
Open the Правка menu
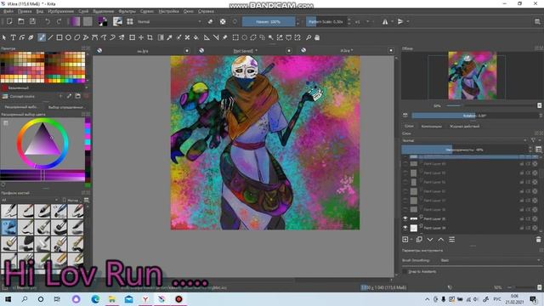[x=25, y=11]
